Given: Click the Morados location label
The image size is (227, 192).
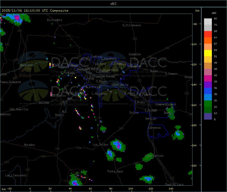Looking at the screenshot, I should click(29, 145).
